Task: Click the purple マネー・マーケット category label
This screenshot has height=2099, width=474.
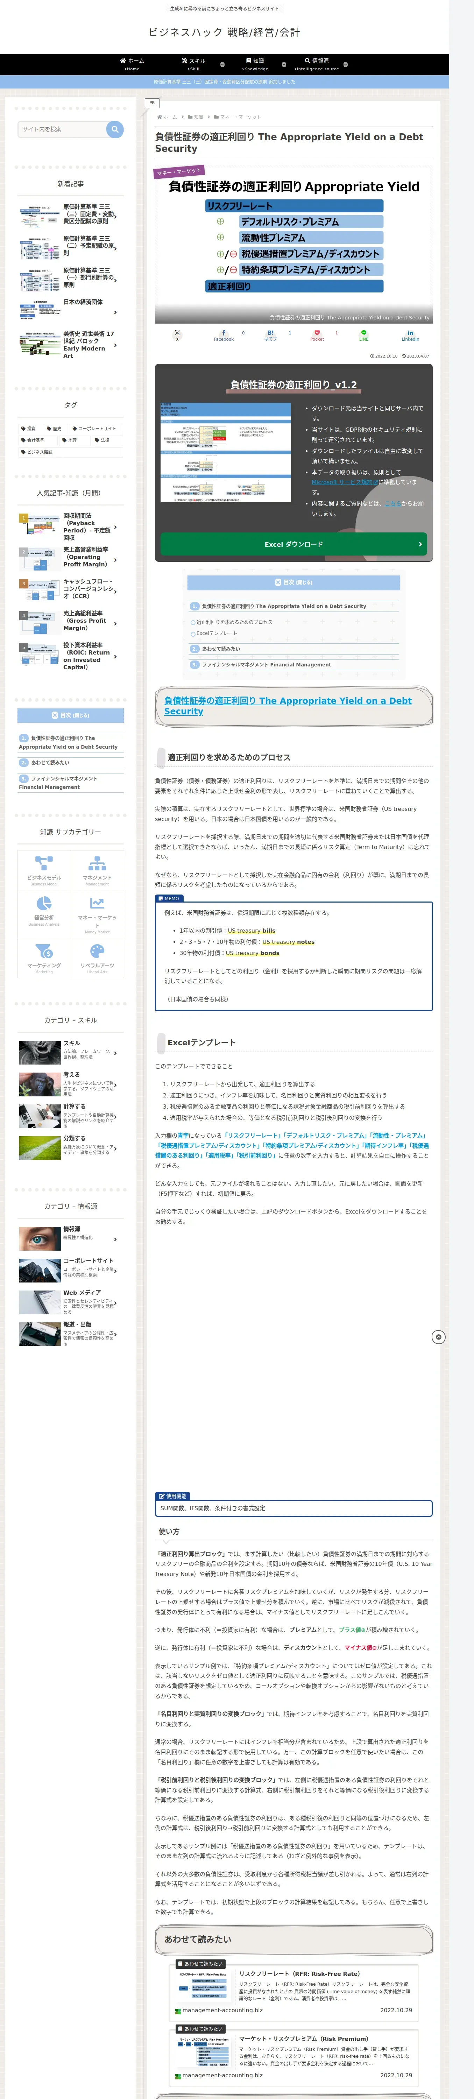Action: tap(179, 171)
